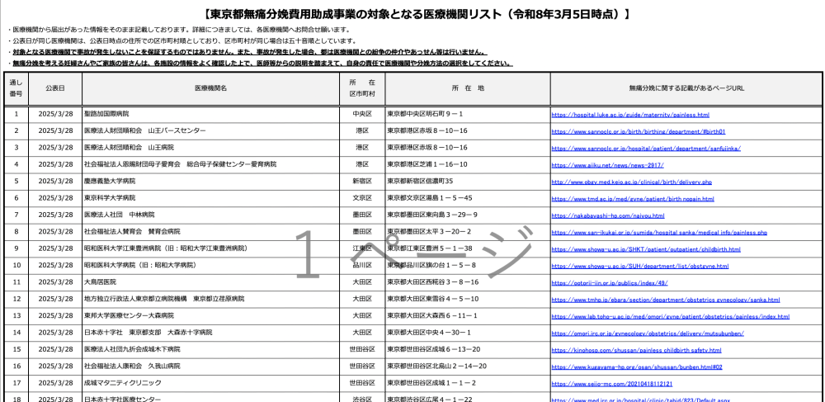Open the hospital.luke.ac.jp painless maternity link
This screenshot has height=402, width=825.
tap(630, 114)
